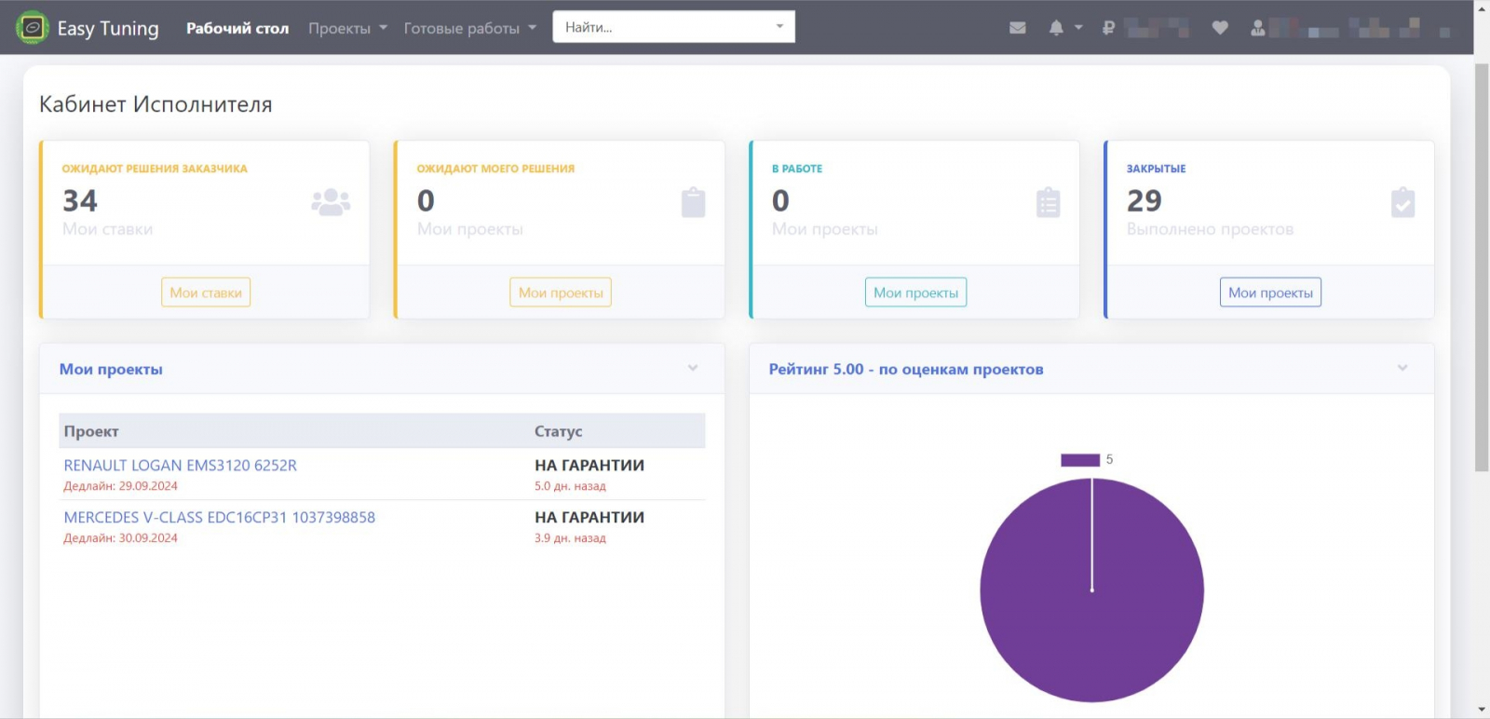This screenshot has width=1490, height=719.
Task: Click the user profile icon
Action: pyautogui.click(x=1258, y=28)
